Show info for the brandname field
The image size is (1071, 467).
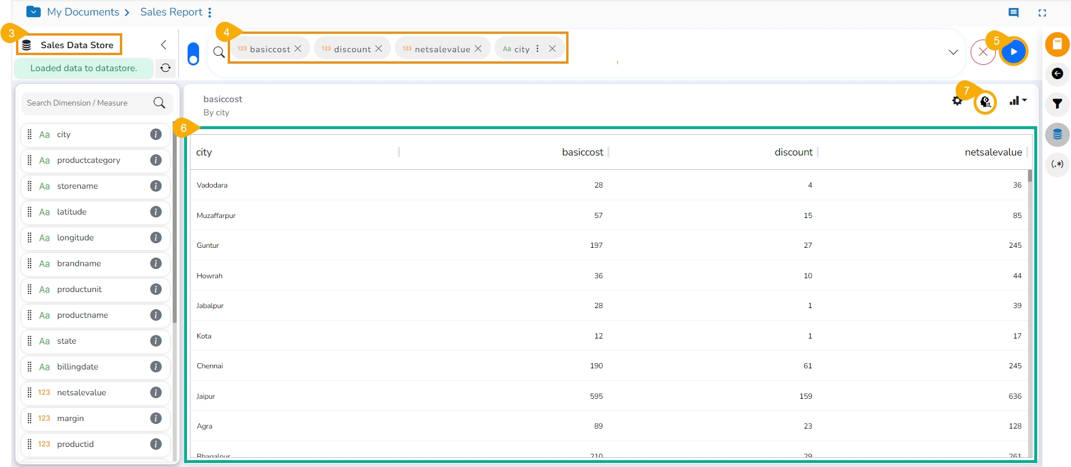click(x=156, y=263)
